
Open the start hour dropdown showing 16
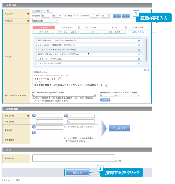pos(45,16)
